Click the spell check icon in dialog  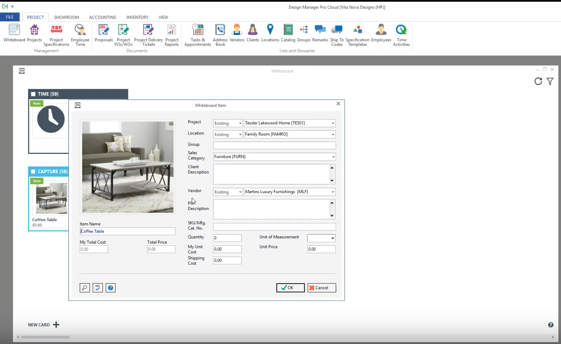click(98, 288)
